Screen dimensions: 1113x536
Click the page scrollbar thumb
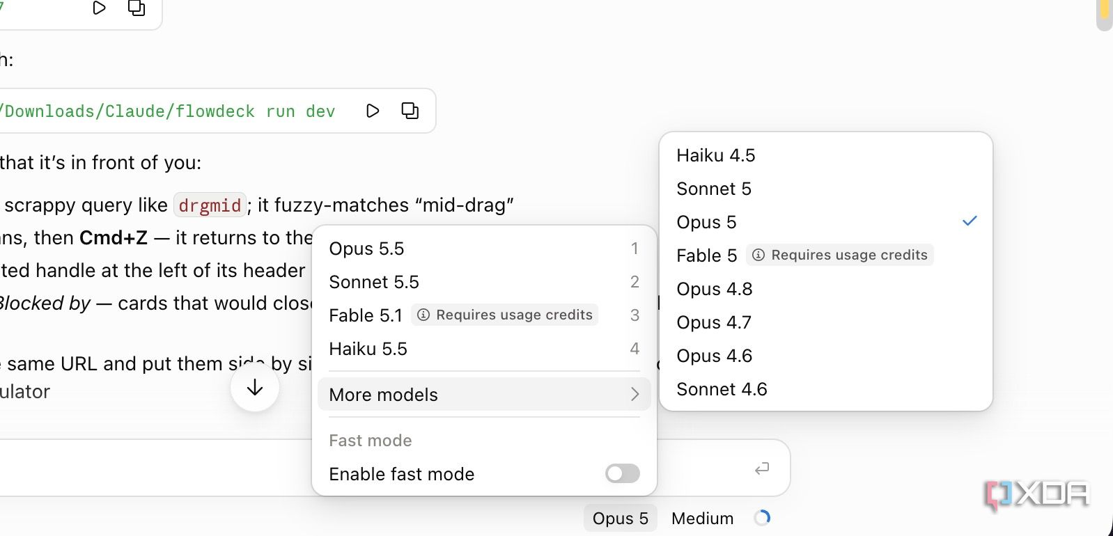pyautogui.click(x=1104, y=14)
